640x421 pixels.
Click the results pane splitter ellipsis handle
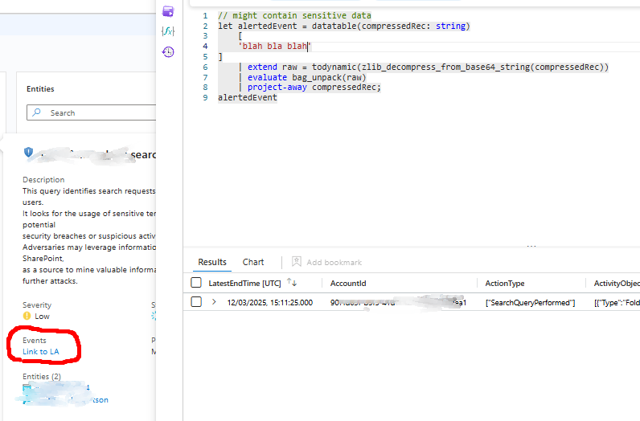(531, 247)
